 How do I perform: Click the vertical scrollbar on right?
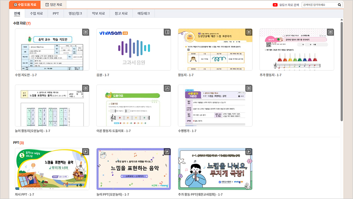(342, 71)
